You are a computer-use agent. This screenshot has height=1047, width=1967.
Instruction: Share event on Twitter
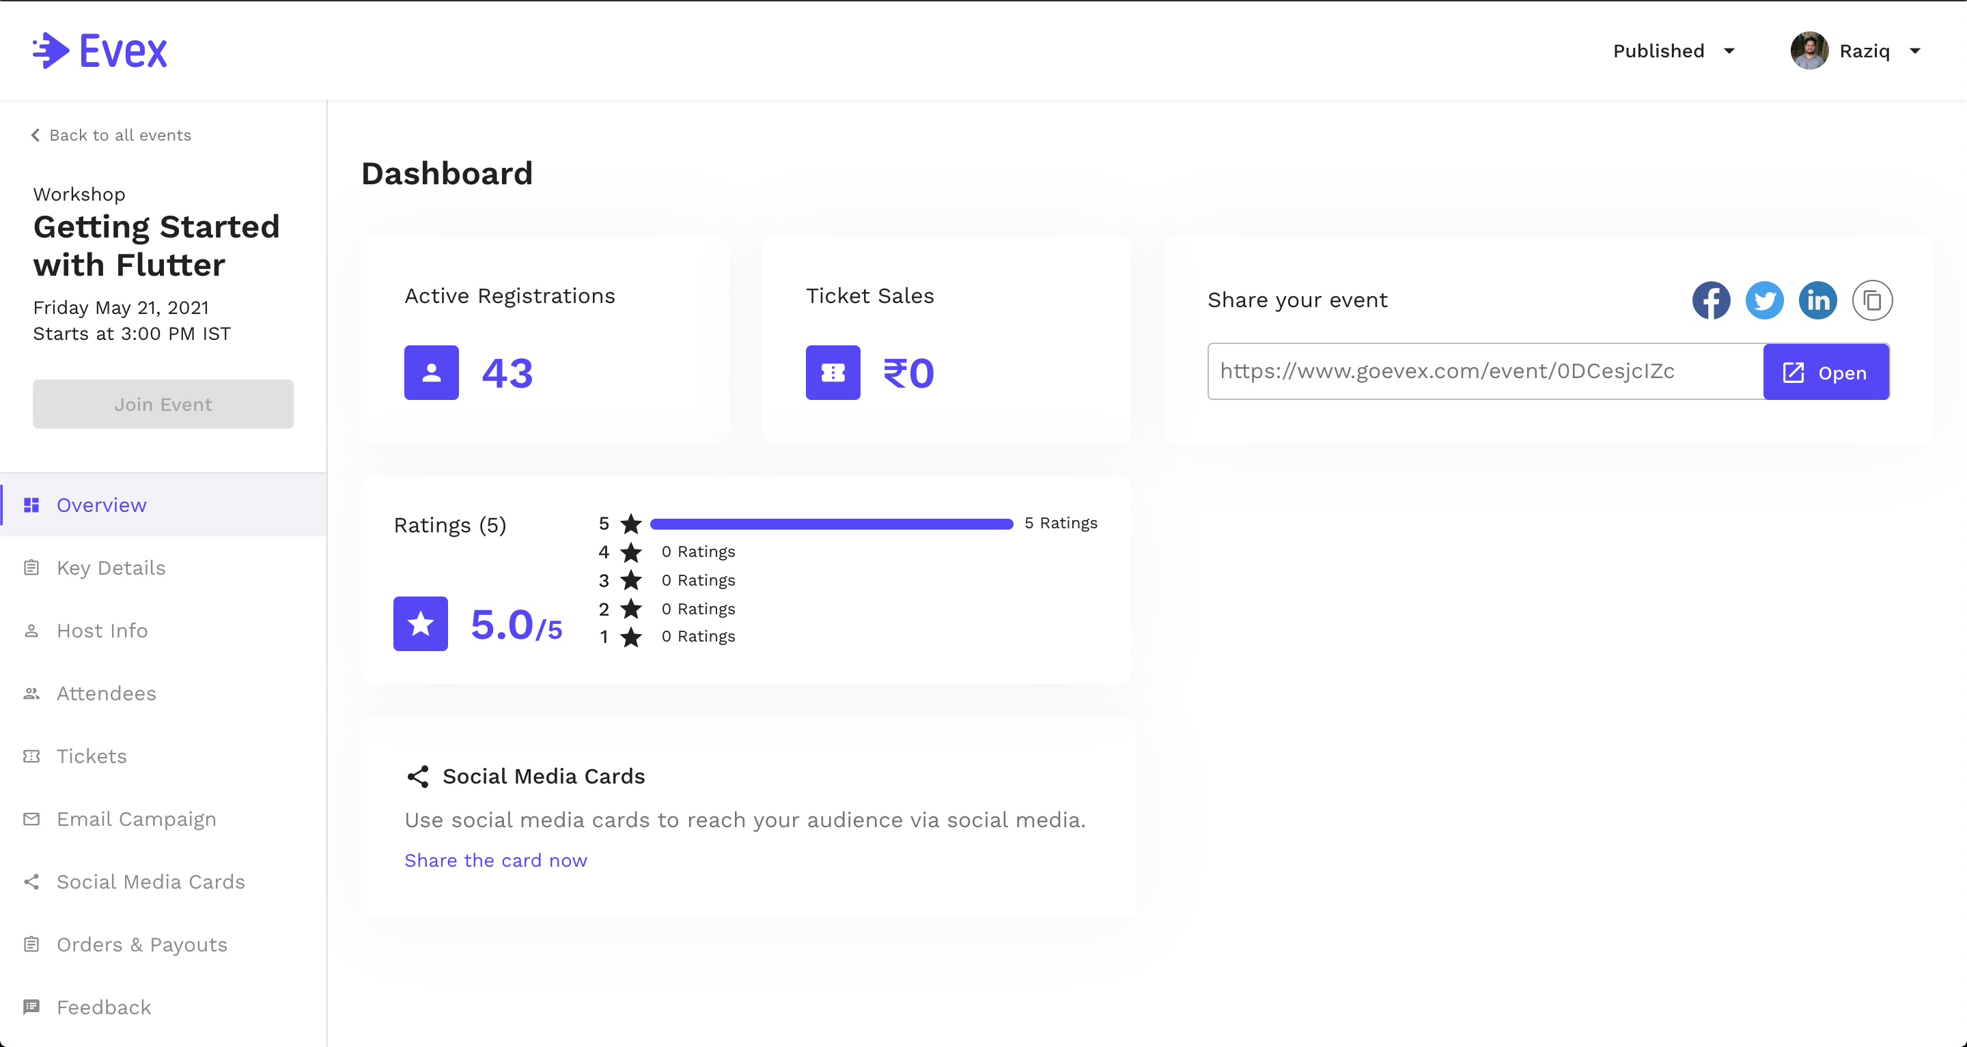pos(1765,300)
